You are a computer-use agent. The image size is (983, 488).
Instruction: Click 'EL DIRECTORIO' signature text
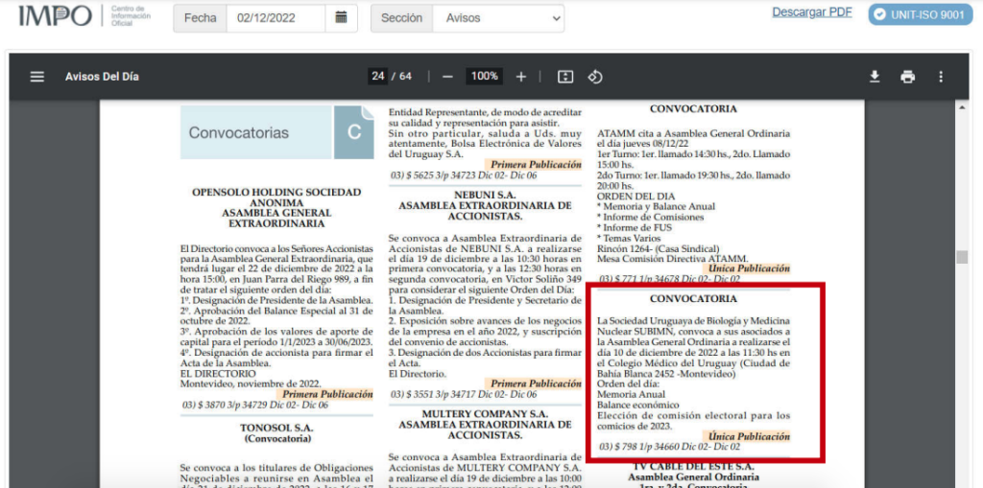click(218, 373)
